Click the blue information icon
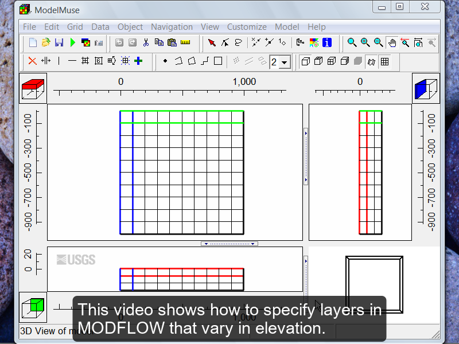Screen dimensions: 459x344 point(327,42)
